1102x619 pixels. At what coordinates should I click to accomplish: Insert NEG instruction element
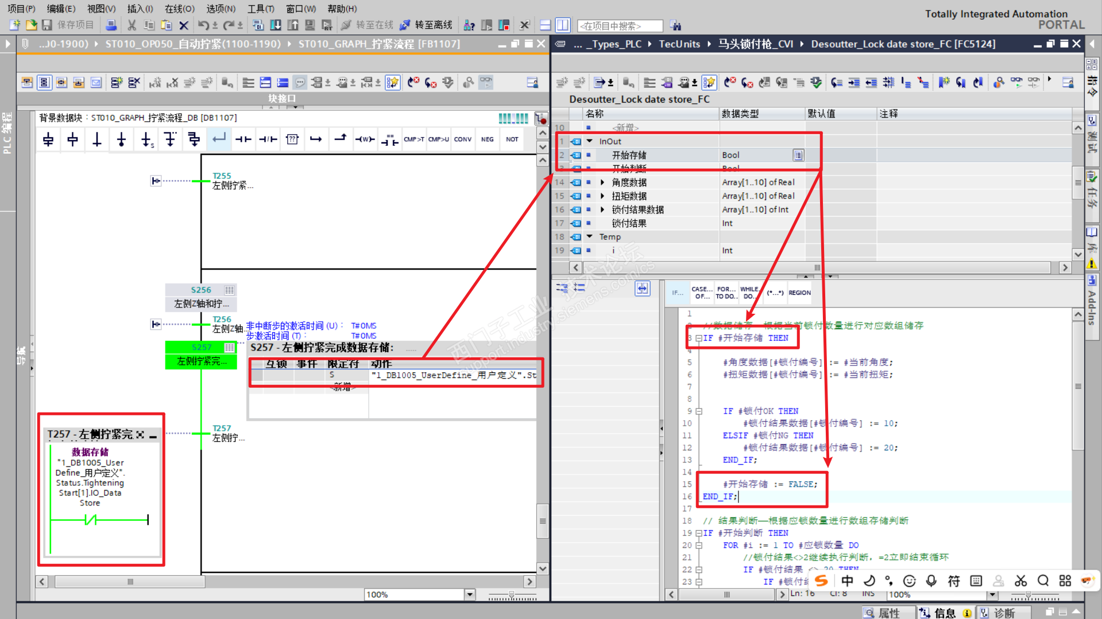click(x=488, y=139)
